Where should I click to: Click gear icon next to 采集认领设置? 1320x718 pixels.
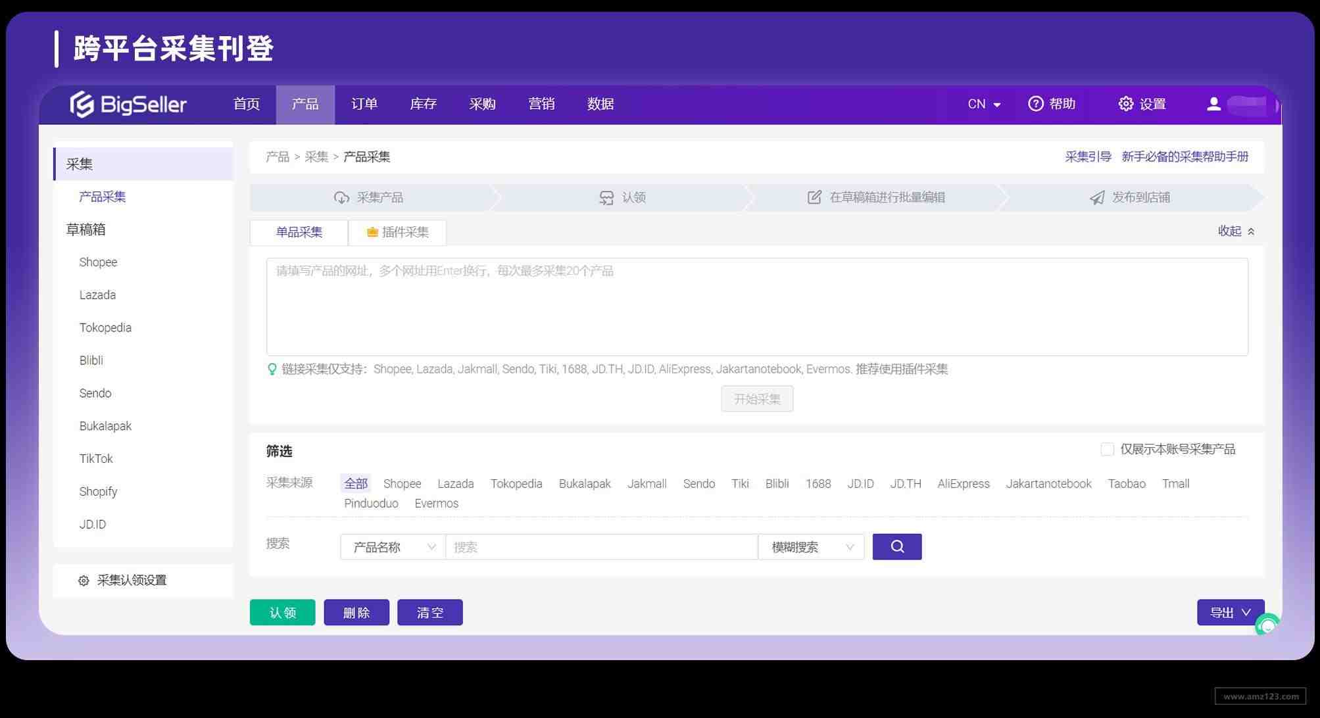coord(84,581)
